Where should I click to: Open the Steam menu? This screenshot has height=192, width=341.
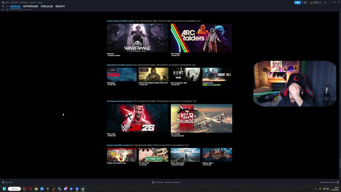coord(7,2)
